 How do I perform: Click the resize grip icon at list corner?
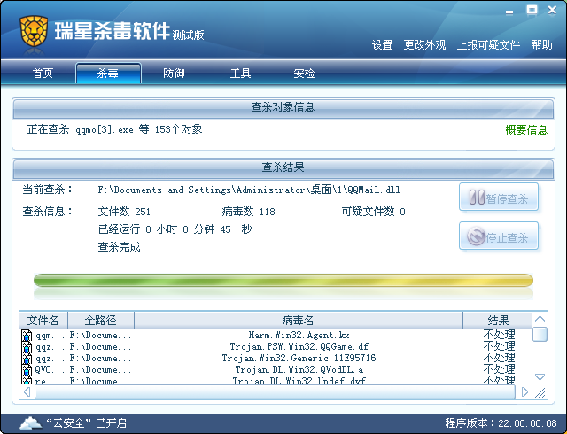540,392
